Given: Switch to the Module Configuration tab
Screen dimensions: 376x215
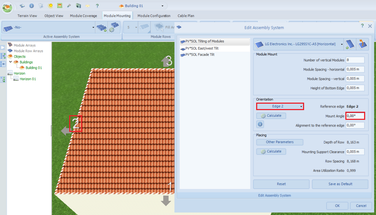Looking at the screenshot, I should coord(154,16).
